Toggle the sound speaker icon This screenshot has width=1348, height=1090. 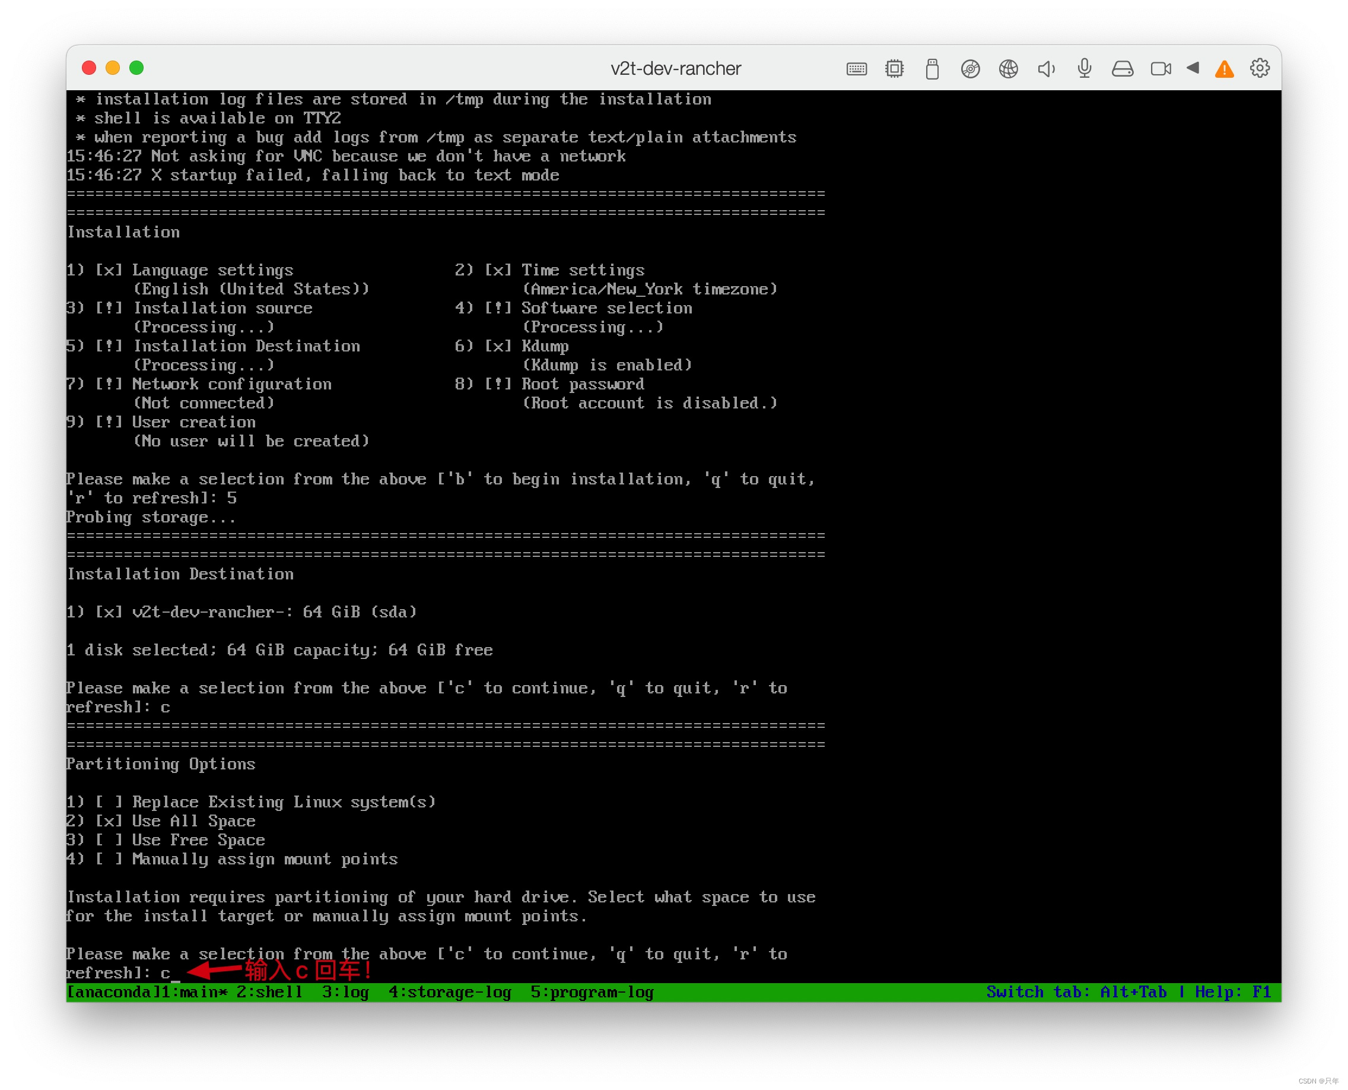(x=1046, y=68)
